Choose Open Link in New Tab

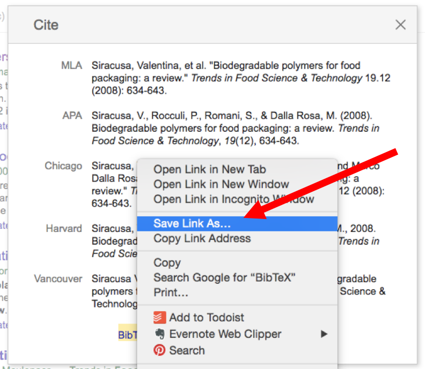(x=209, y=169)
